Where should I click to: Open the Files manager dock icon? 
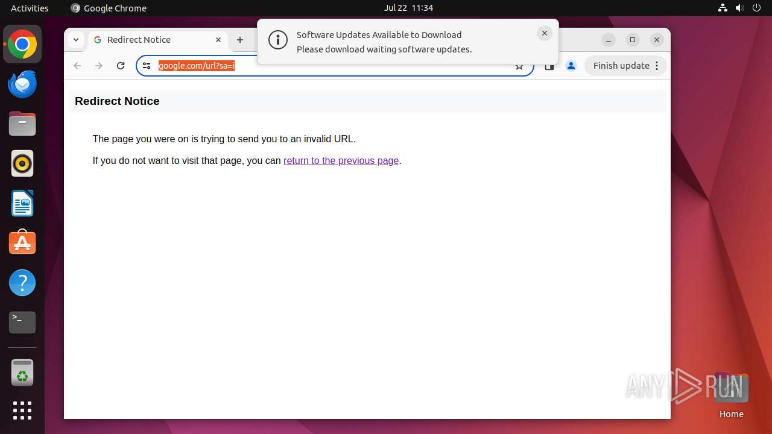(x=22, y=124)
